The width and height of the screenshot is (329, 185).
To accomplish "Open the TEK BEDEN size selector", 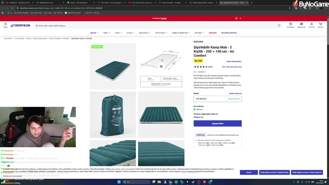I will [x=218, y=99].
